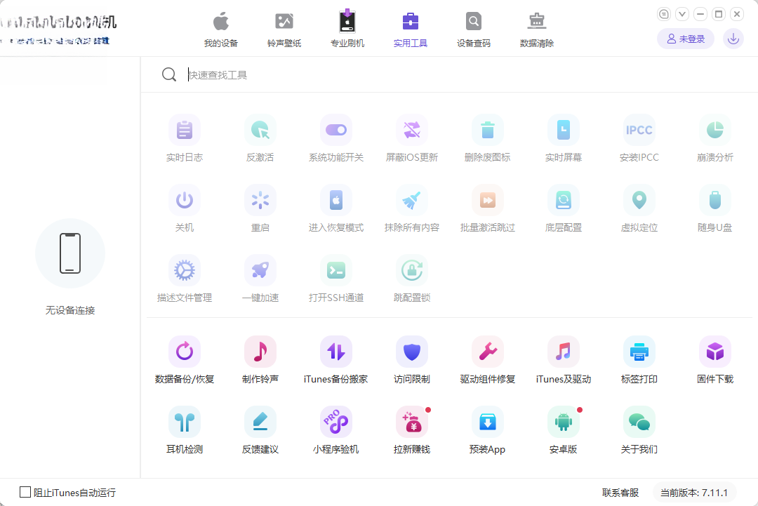
Task: Click the 驱动组件修复 wrench icon
Action: click(487, 352)
